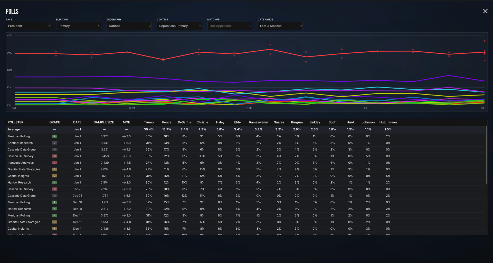The image size is (493, 263).
Task: Click the grade A badge for Meridian Polling Dec 18
Action: coord(55,202)
